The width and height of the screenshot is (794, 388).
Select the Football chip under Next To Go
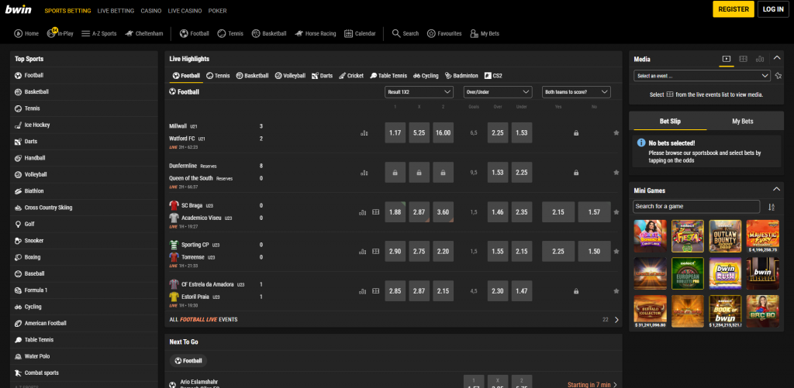[188, 361]
